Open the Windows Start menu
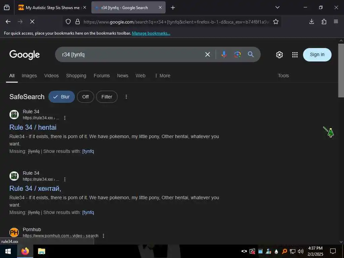The width and height of the screenshot is (344, 258). pyautogui.click(x=8, y=251)
